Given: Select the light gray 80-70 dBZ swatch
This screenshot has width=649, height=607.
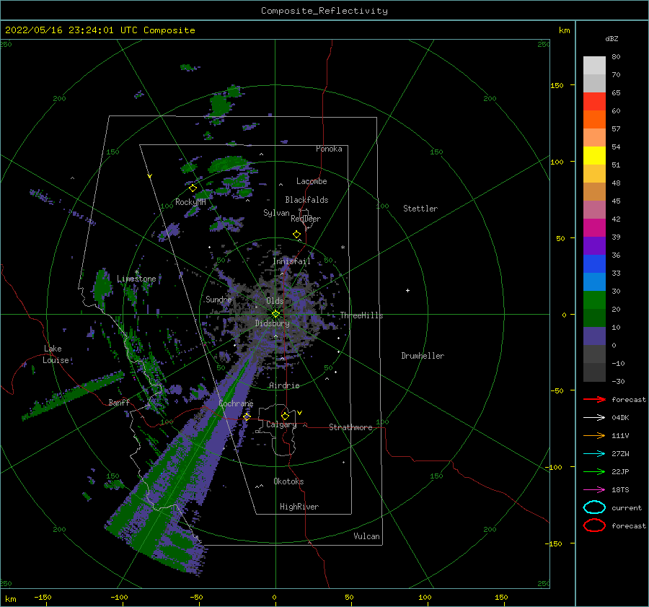Looking at the screenshot, I should point(594,66).
